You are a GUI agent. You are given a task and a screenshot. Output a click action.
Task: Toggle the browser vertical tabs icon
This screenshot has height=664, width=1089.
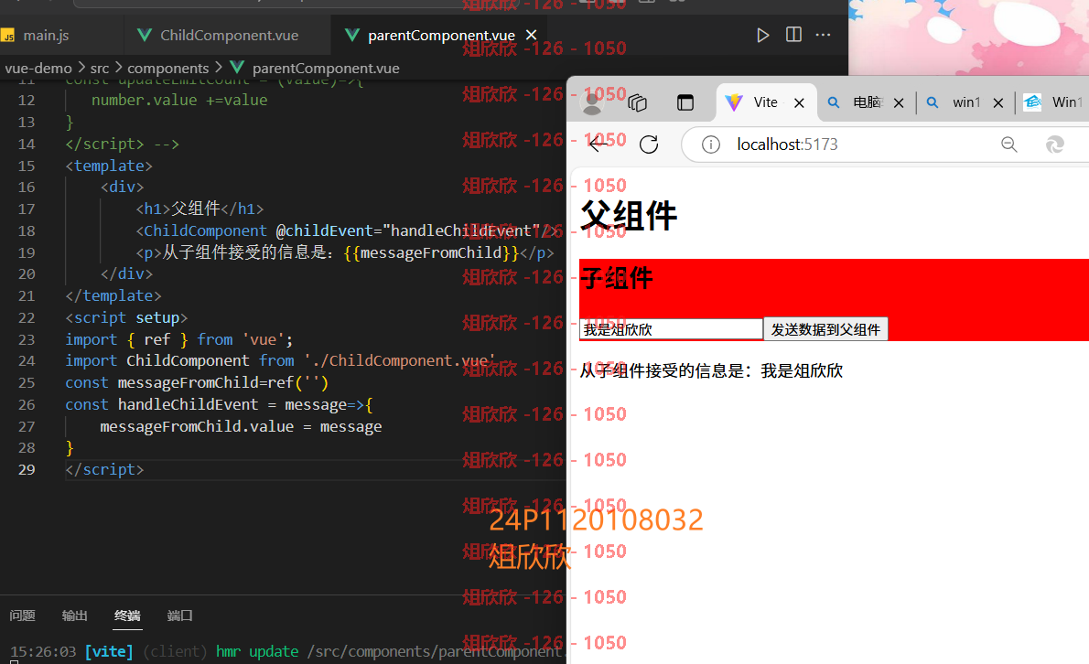click(x=685, y=102)
